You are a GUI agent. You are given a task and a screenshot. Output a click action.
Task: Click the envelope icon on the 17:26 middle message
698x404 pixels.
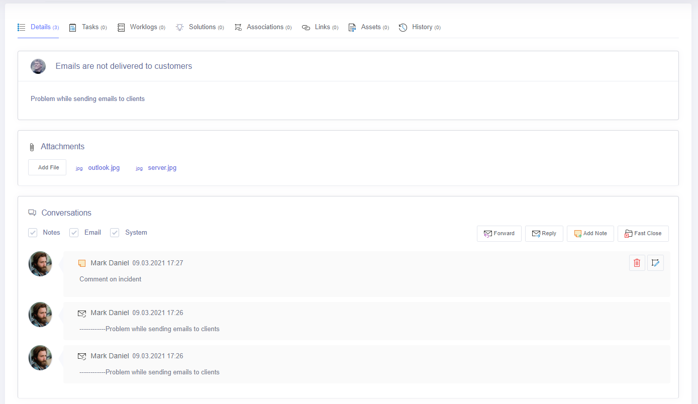(x=82, y=313)
